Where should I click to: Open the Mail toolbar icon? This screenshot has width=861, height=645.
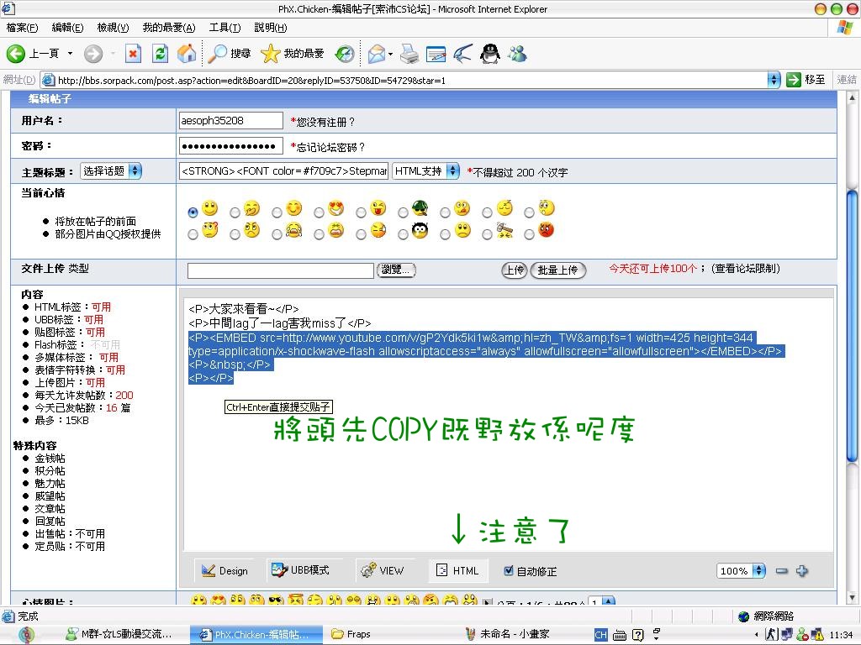(375, 54)
